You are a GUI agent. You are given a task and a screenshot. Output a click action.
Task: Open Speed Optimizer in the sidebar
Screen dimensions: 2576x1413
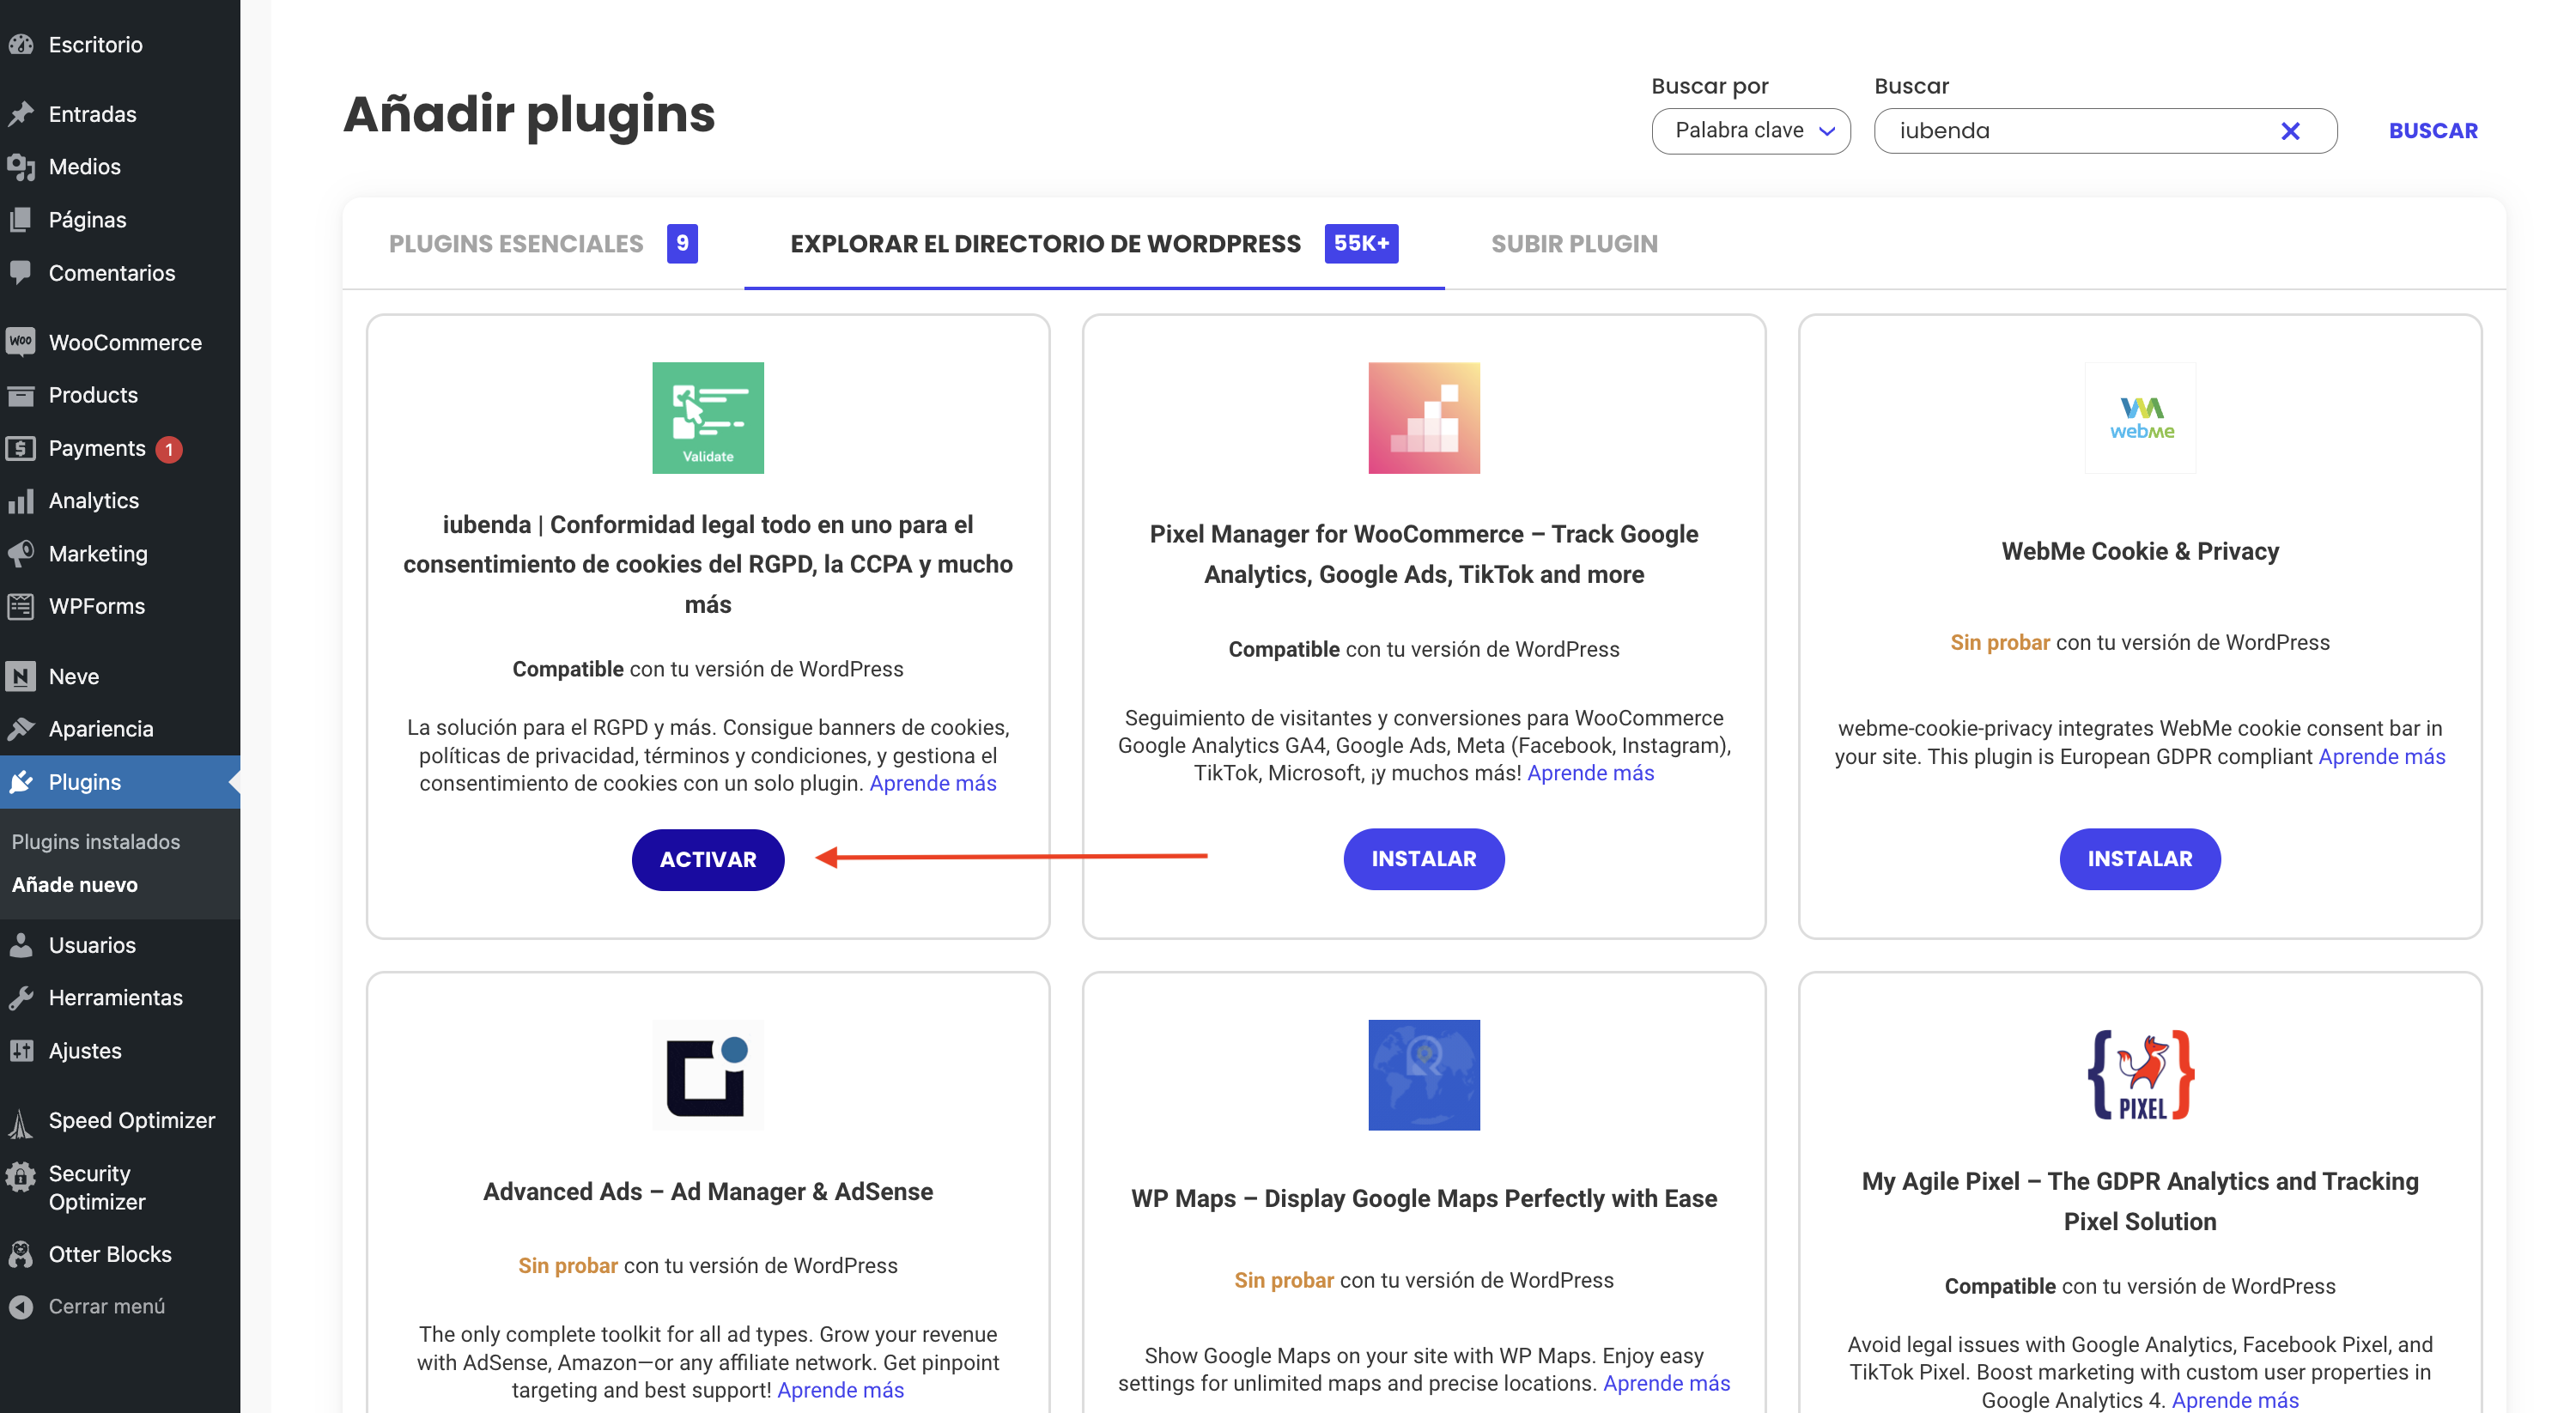(x=131, y=1120)
